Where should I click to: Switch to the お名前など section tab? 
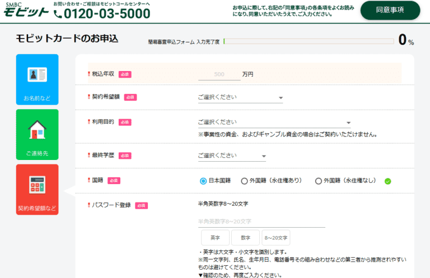click(37, 80)
